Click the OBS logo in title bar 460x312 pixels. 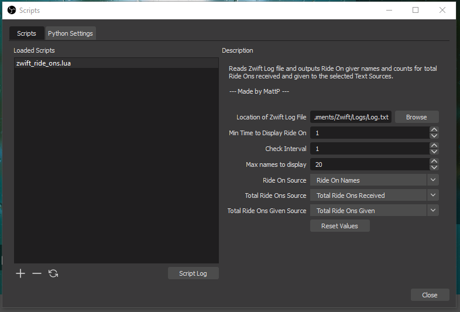(11, 10)
